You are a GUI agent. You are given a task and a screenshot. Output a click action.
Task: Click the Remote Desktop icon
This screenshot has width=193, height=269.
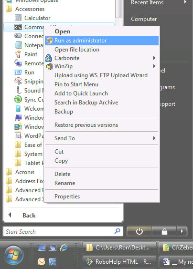(18, 63)
